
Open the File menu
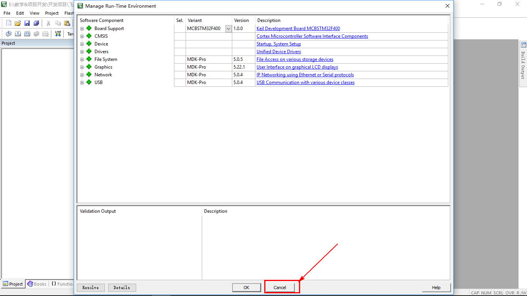(7, 13)
